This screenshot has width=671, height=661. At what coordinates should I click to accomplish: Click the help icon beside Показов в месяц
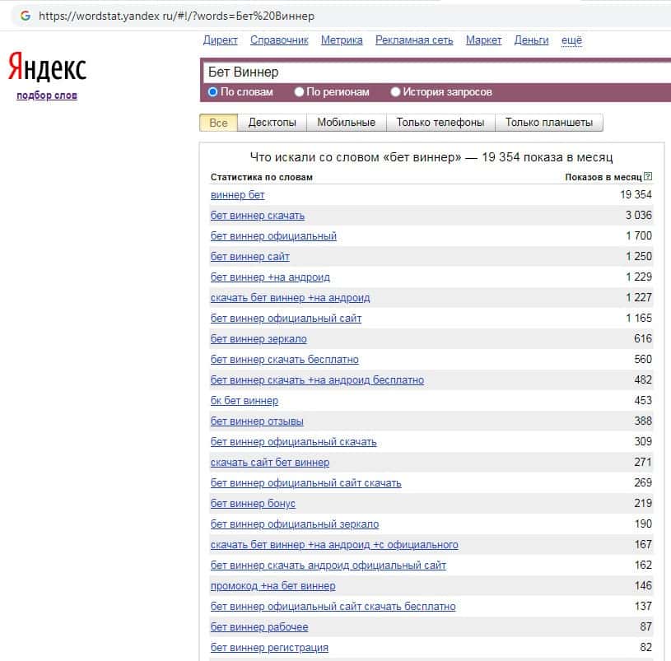(x=648, y=177)
